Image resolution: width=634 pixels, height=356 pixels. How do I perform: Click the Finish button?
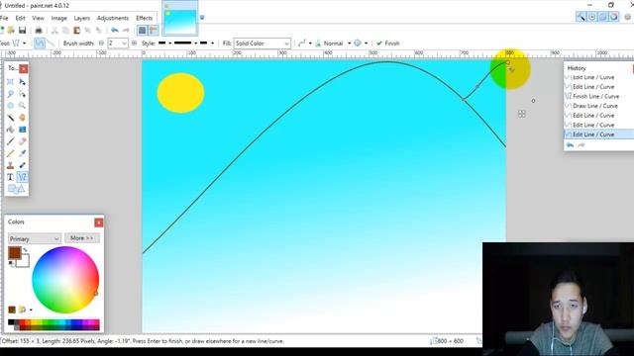(388, 44)
